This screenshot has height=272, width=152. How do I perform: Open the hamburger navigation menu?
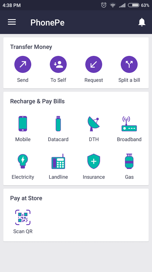(x=12, y=22)
